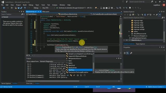Toggle the namespaces braces filter in IntelliSense

78,75
